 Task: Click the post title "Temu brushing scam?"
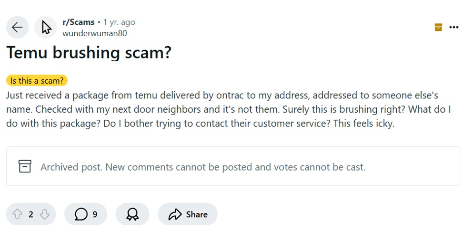tap(89, 52)
